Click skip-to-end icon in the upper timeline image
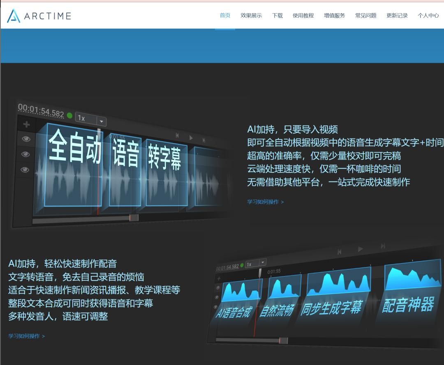The width and height of the screenshot is (444, 365). (x=204, y=140)
